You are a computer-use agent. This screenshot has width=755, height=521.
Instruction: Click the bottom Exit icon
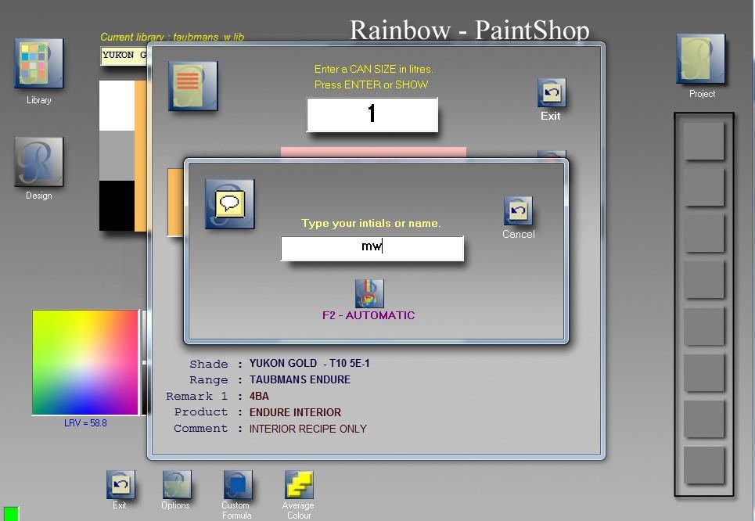point(120,484)
